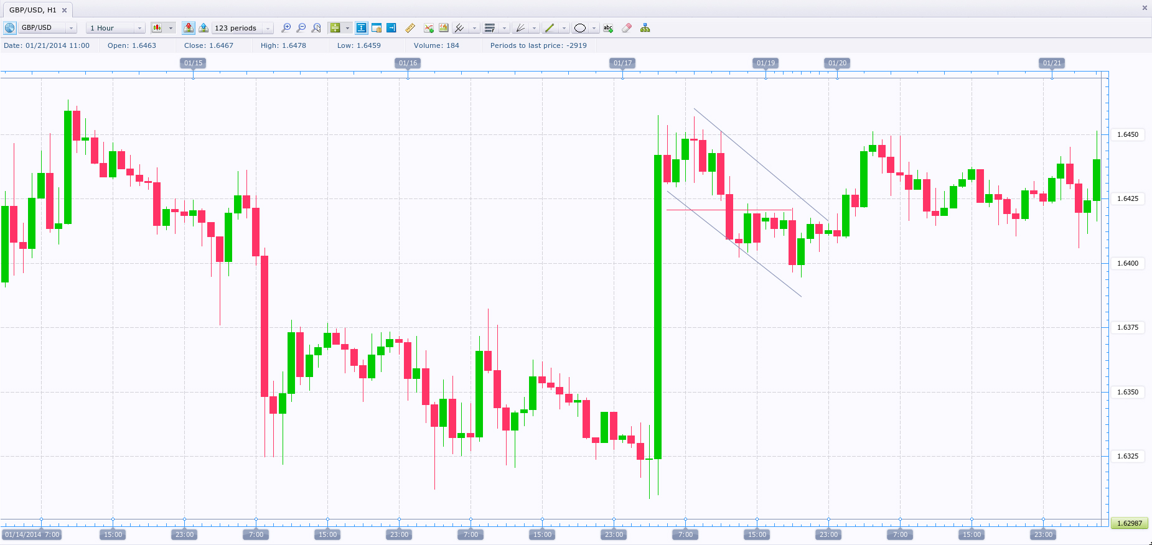
Task: Select the 01/19 date marker
Action: click(x=766, y=63)
